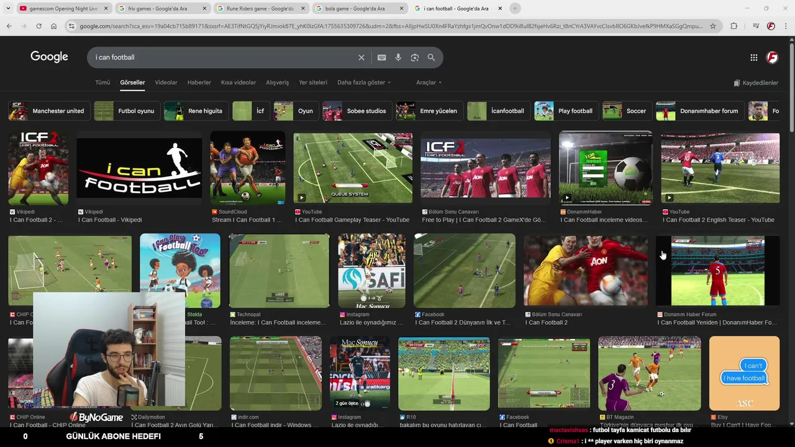
Task: Open Technopat 'İnceleme: I Can Football' image
Action: (x=279, y=271)
